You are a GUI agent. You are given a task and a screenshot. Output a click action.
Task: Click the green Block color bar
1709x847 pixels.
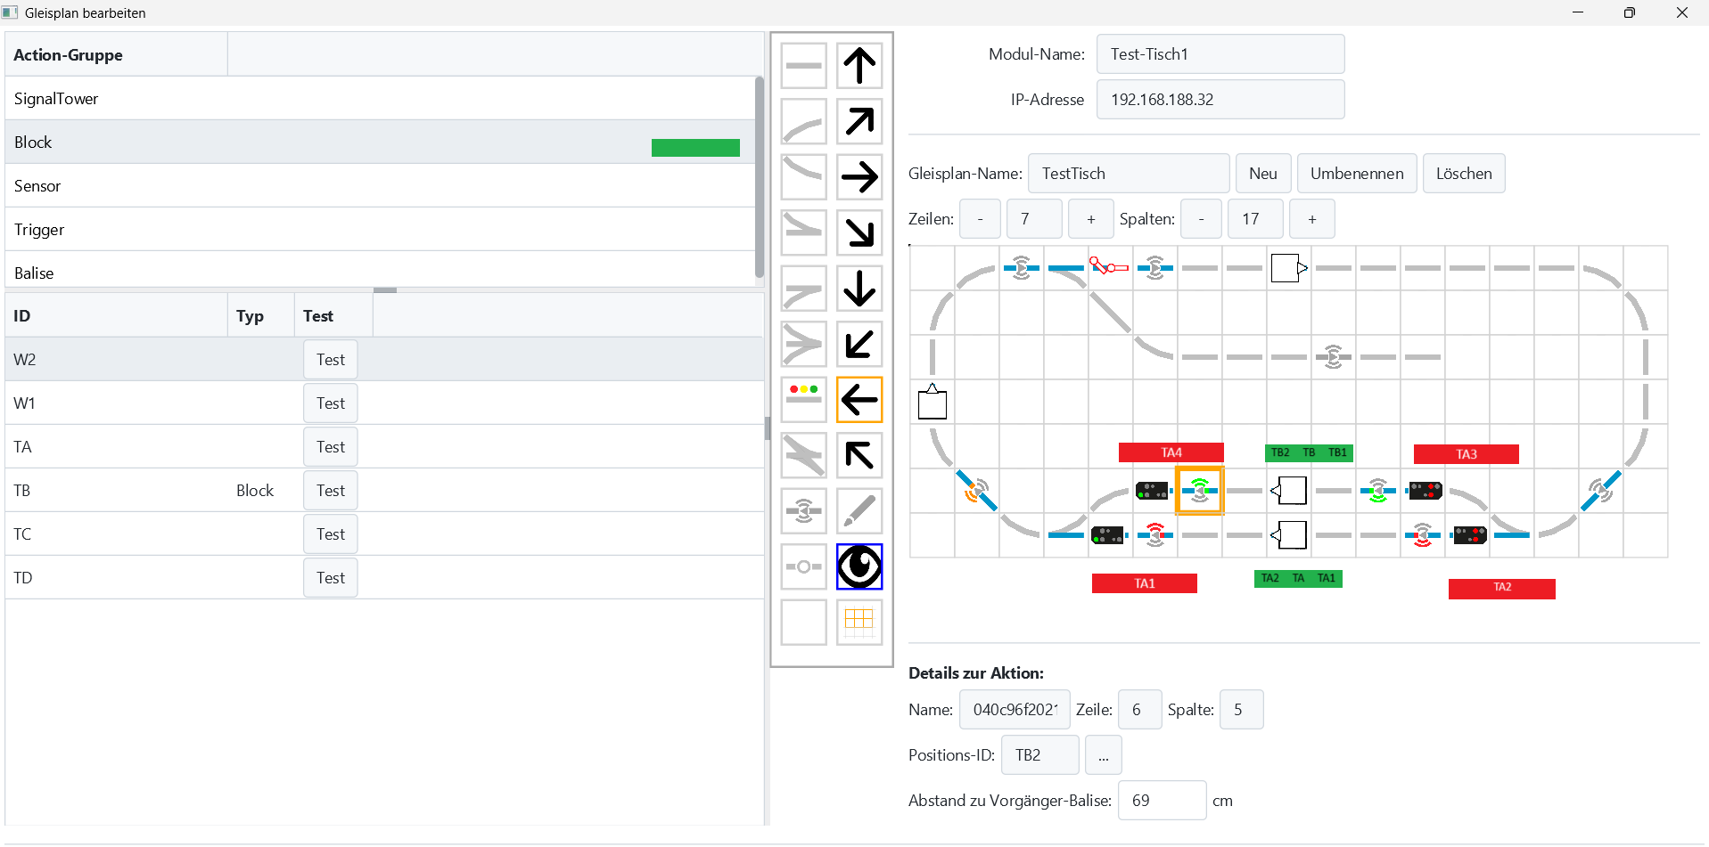coord(695,148)
